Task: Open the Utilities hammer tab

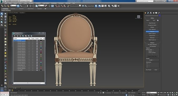Action: coord(159,13)
